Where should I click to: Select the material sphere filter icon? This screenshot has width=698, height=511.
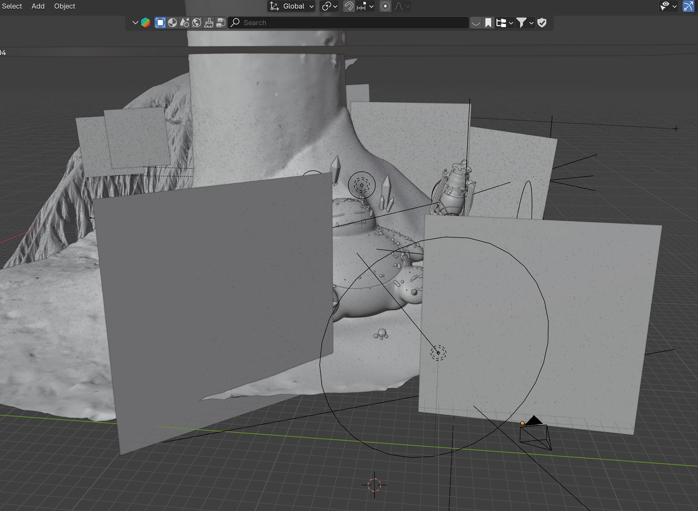click(x=172, y=23)
